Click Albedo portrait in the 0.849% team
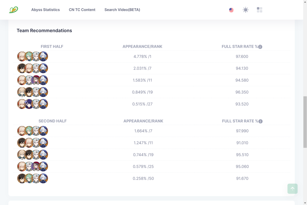Viewport: 307px width, 205px height. pyautogui.click(x=22, y=92)
